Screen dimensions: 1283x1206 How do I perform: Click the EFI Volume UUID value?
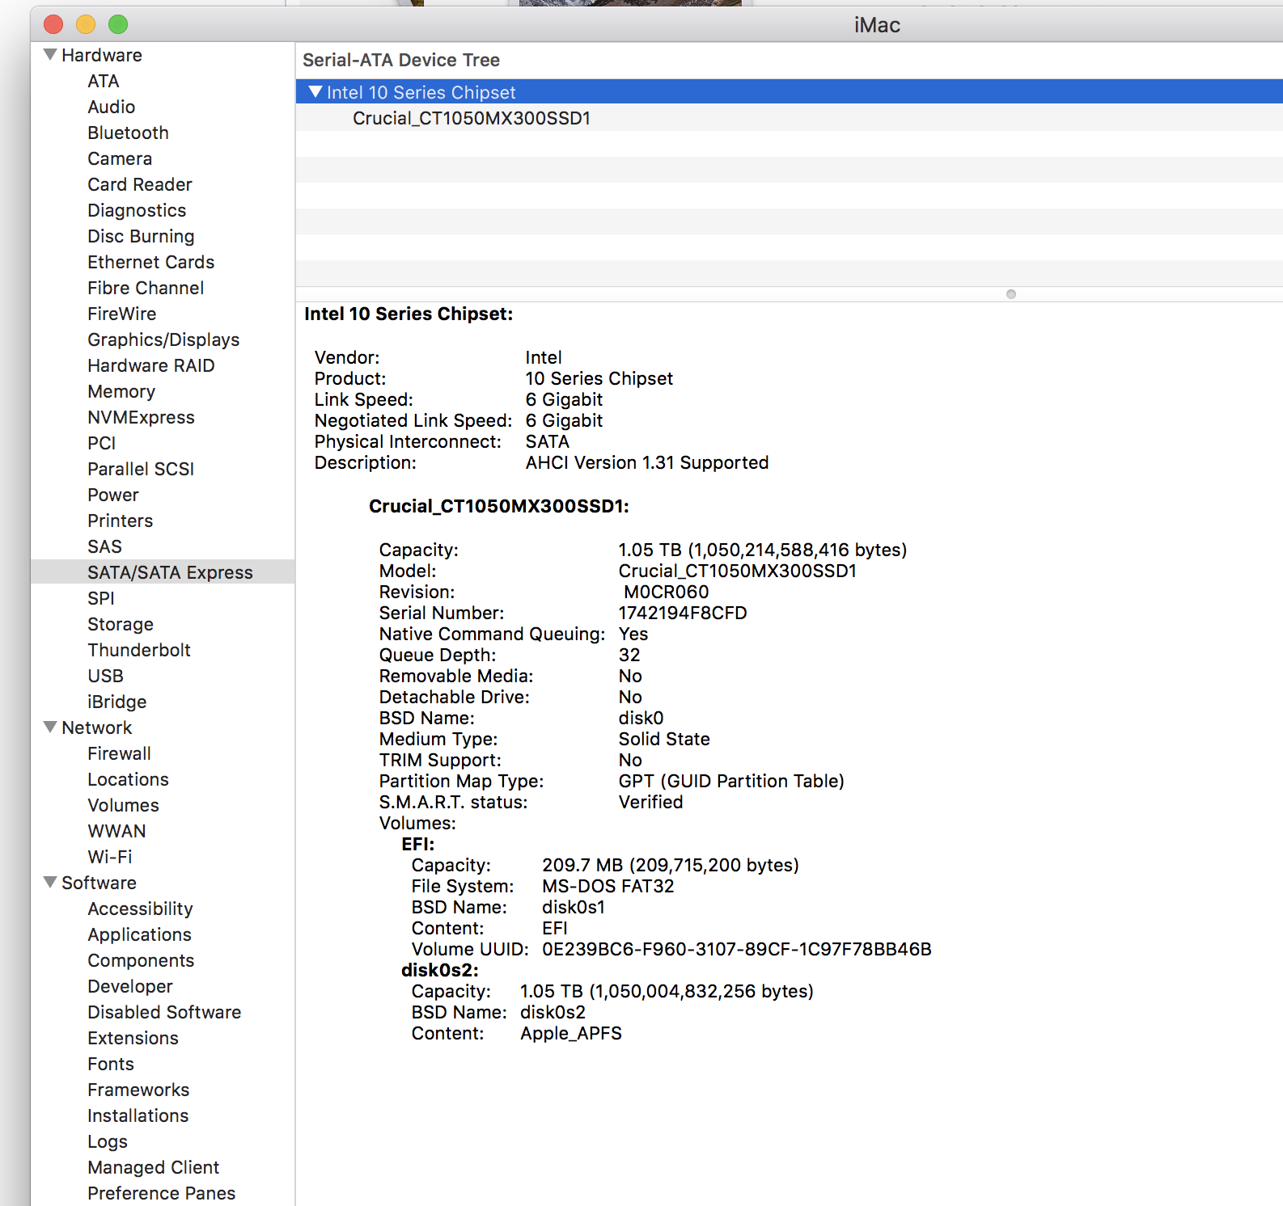coord(737,949)
